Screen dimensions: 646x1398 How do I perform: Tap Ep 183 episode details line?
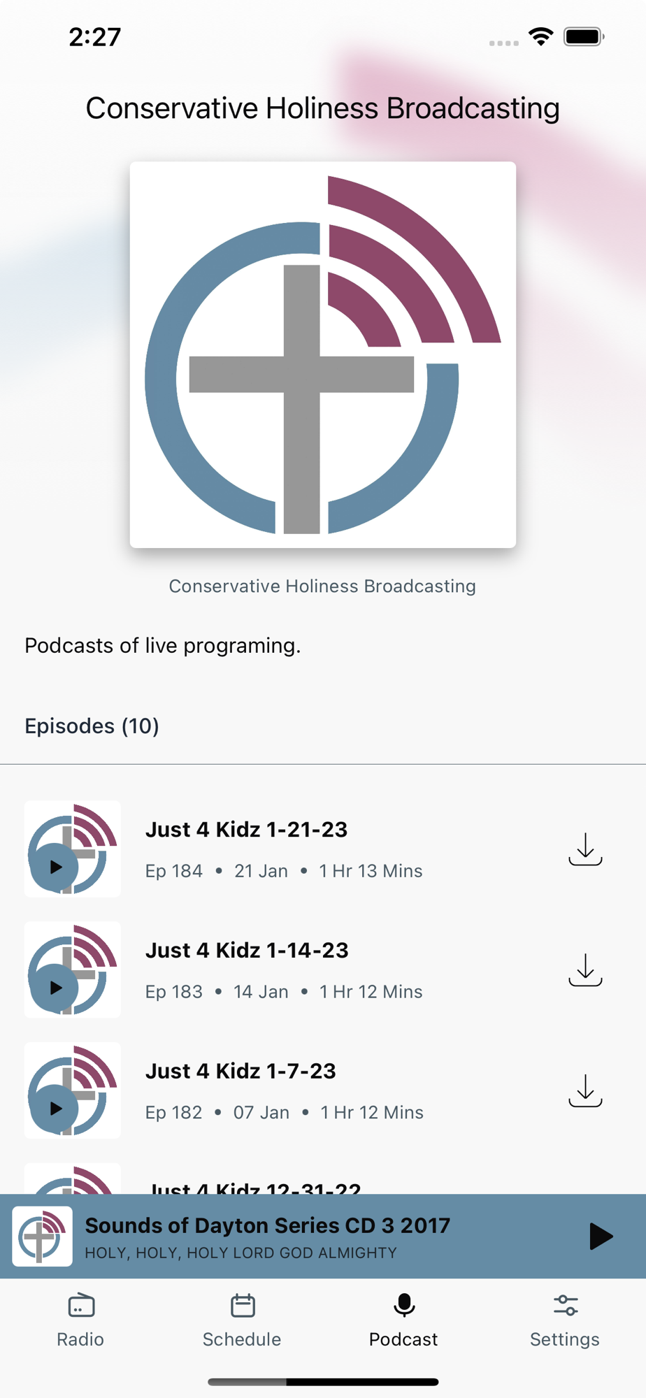point(284,992)
